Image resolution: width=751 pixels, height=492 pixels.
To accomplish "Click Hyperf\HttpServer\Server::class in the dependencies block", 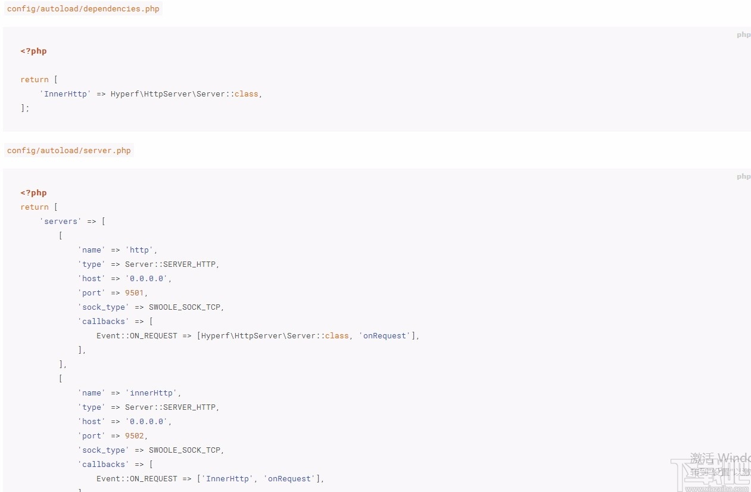I will 185,94.
